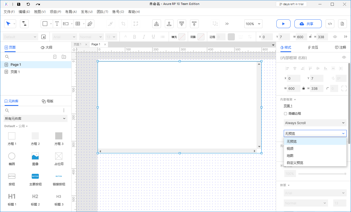
Task: Open the document specification icon
Action: [342, 24]
